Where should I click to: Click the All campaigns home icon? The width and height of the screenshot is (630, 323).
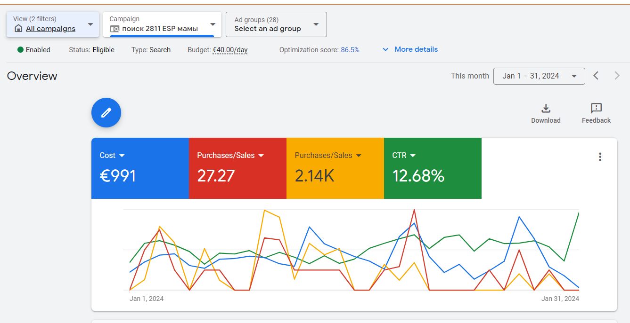tap(18, 29)
